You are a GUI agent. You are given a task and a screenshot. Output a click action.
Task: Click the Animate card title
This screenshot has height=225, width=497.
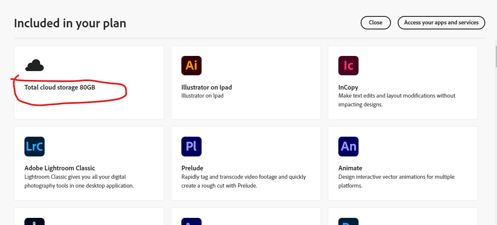[350, 168]
